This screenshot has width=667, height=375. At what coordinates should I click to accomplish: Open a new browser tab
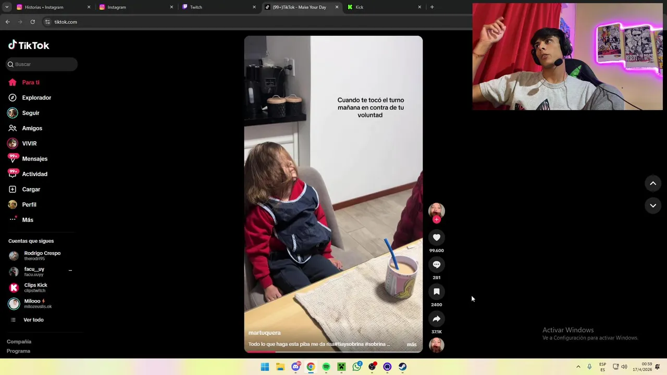coord(432,7)
